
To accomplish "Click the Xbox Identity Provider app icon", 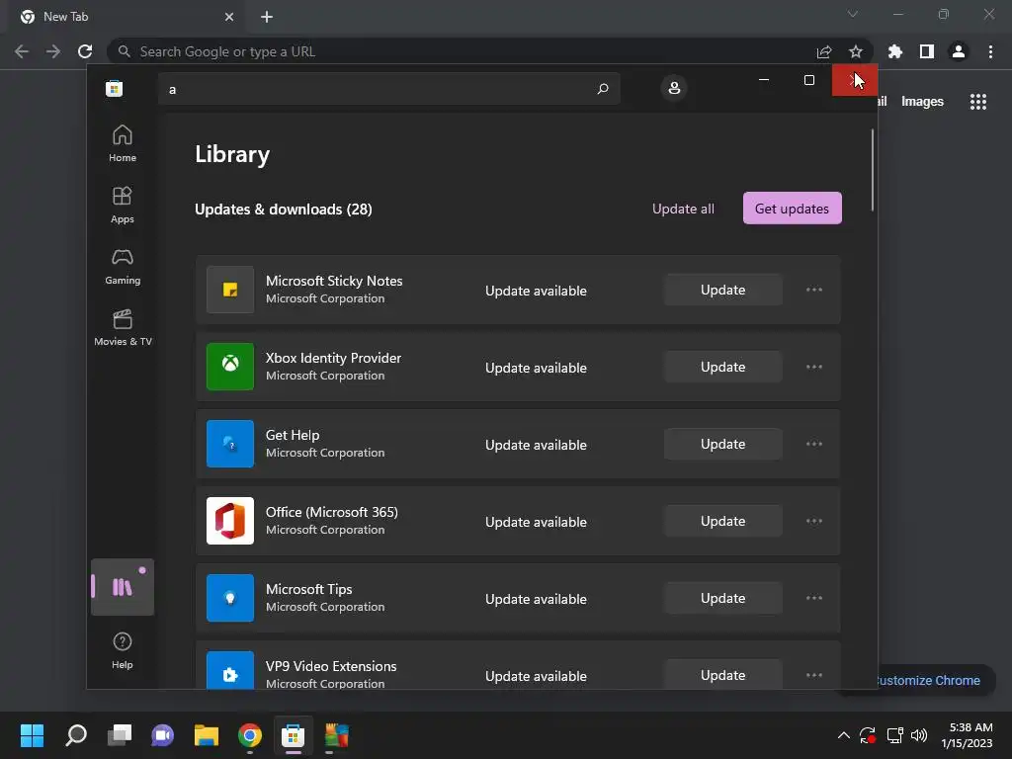I will (229, 367).
